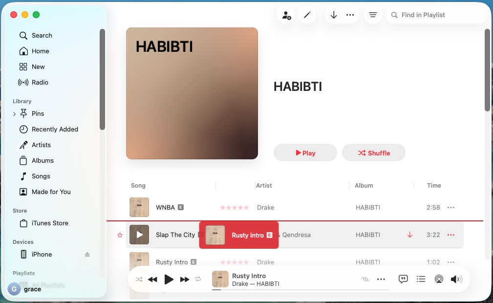The image size is (493, 303).
Task: Click the large HABIBTI playlist artwork
Action: pyautogui.click(x=192, y=93)
